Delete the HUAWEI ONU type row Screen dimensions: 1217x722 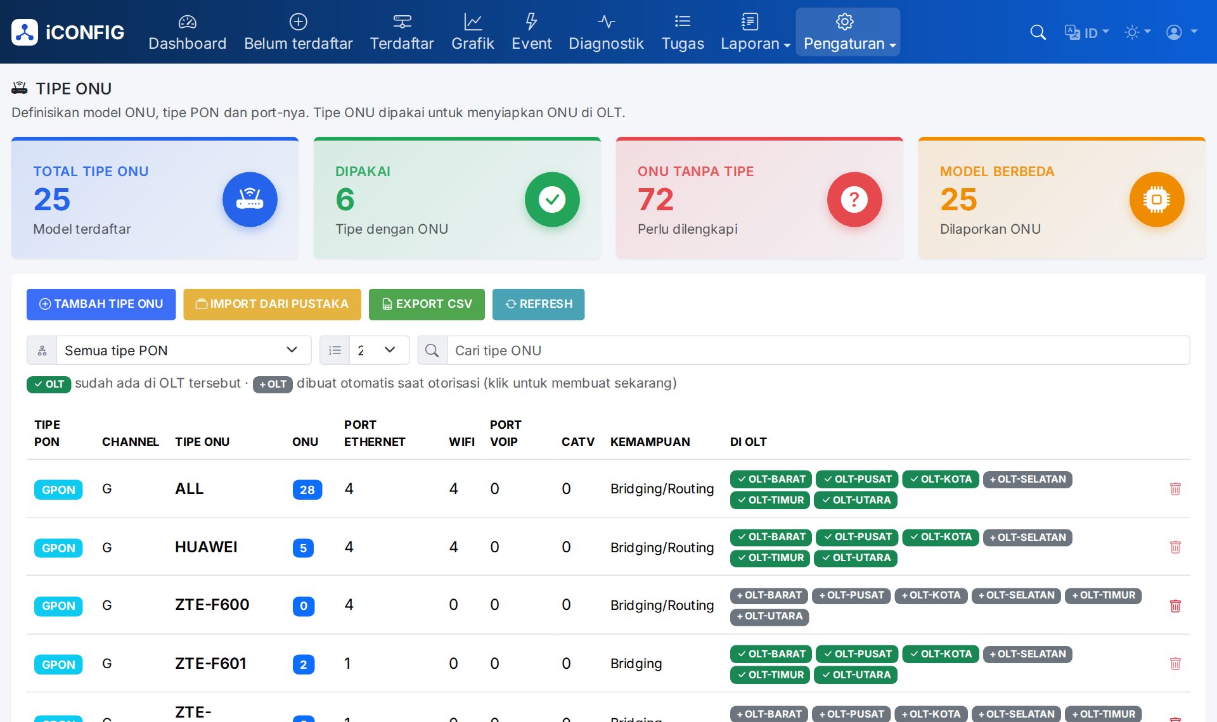click(x=1175, y=547)
